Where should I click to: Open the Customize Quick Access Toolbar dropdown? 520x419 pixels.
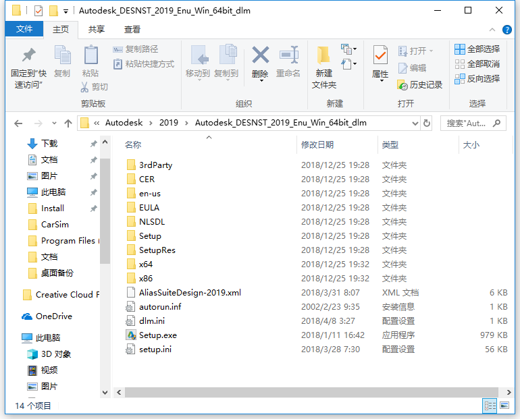coord(66,11)
